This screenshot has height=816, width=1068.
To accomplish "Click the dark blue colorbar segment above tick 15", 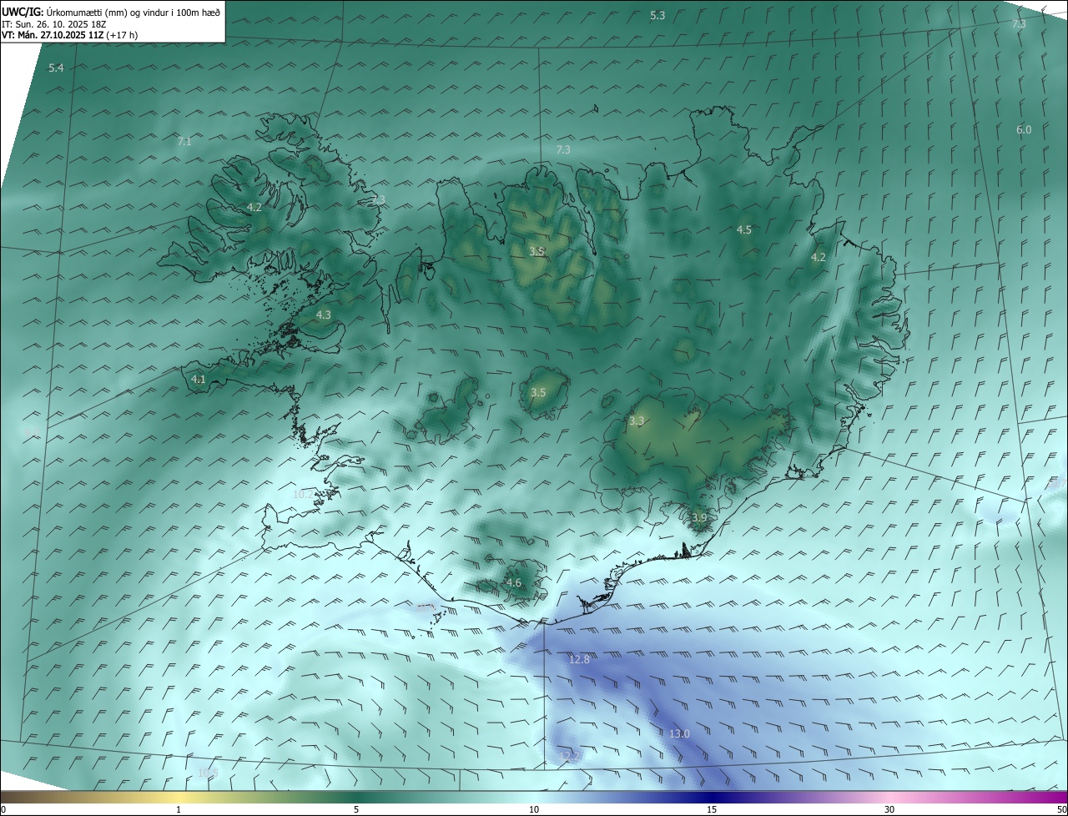I will 712,797.
